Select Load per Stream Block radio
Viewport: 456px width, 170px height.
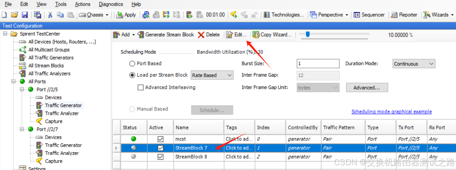(x=132, y=75)
